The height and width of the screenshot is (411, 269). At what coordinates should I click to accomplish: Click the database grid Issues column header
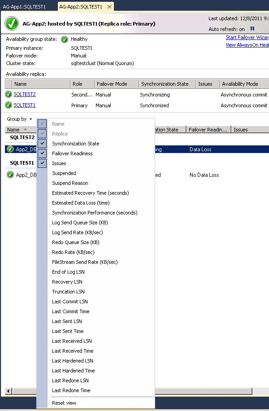click(x=250, y=130)
